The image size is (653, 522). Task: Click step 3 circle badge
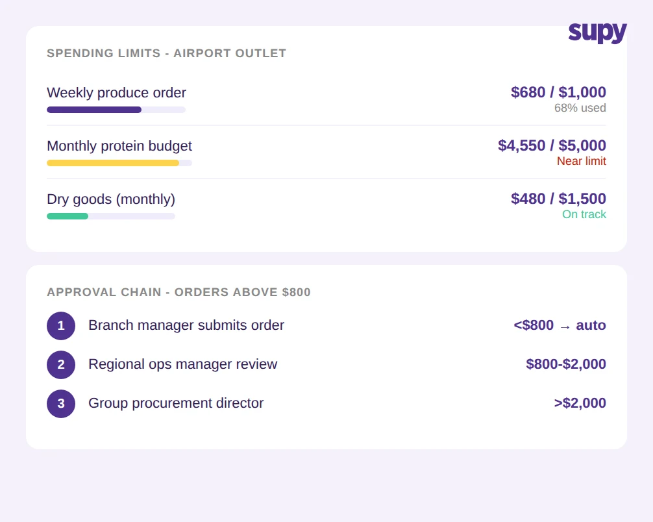61,404
